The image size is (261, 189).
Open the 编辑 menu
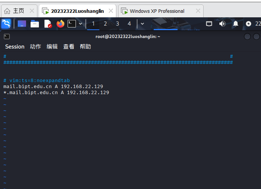click(52, 47)
